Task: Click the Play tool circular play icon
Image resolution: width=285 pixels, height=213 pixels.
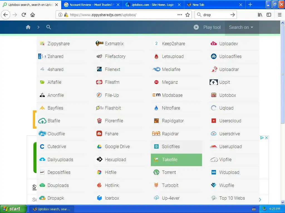Action: pos(196,27)
